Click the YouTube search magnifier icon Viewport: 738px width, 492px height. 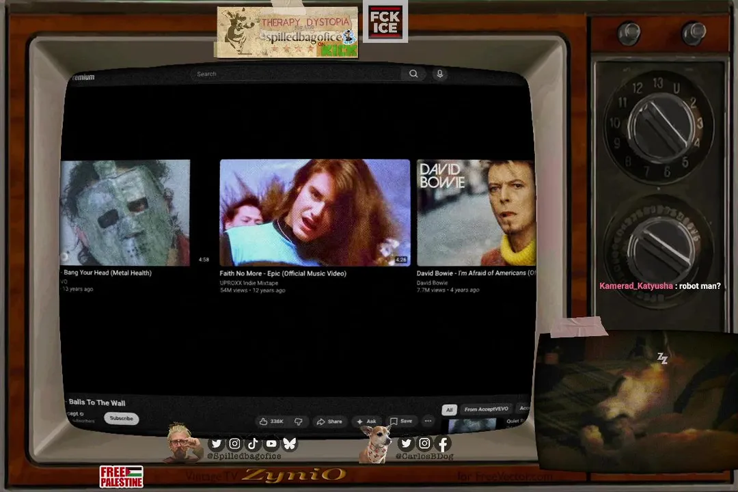(413, 73)
